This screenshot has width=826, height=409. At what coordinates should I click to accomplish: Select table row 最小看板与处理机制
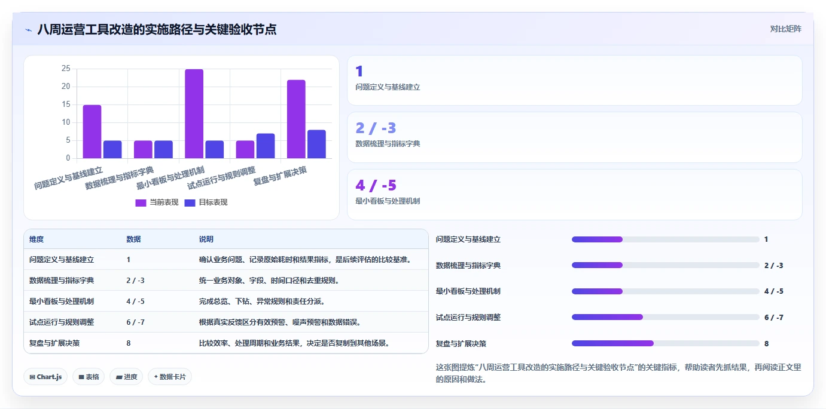[226, 302]
